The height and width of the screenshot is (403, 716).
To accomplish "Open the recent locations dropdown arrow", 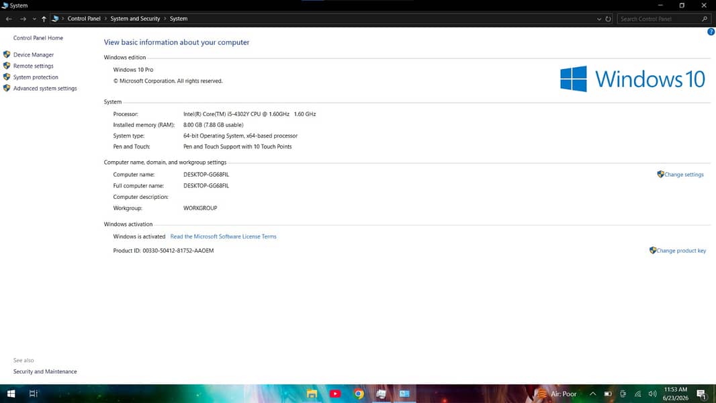I will [x=34, y=19].
